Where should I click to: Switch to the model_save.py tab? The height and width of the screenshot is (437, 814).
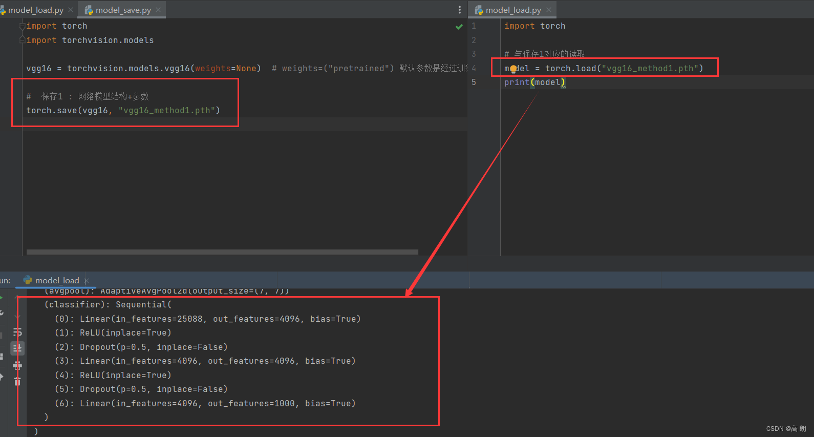[123, 10]
